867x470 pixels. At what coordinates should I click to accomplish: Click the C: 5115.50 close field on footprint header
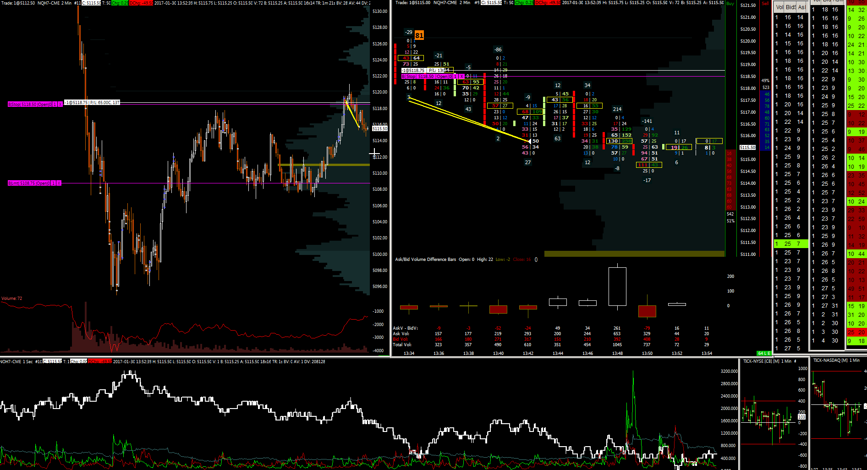pos(491,3)
